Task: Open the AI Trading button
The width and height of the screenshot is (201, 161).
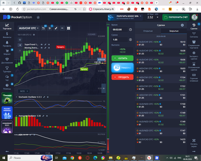Action: [122, 68]
